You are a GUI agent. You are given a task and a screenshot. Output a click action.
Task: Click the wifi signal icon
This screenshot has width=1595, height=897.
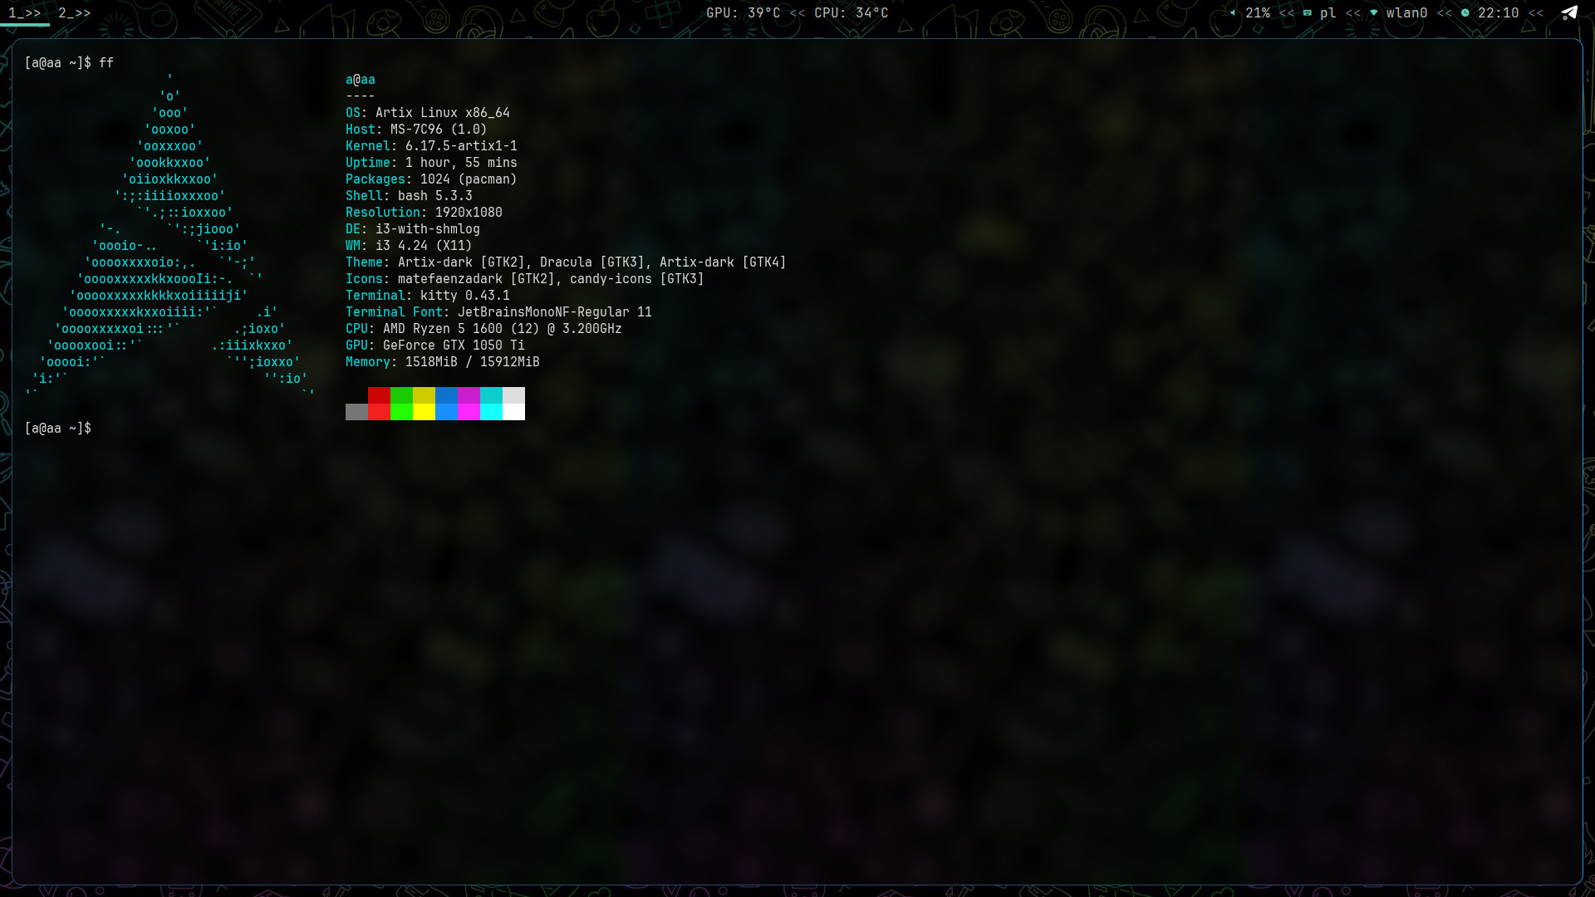point(1373,12)
